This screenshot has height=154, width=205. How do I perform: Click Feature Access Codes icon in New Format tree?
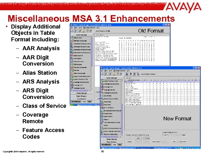point(102,99)
